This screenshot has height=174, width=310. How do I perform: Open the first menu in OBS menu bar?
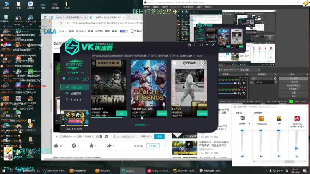click(x=147, y=7)
